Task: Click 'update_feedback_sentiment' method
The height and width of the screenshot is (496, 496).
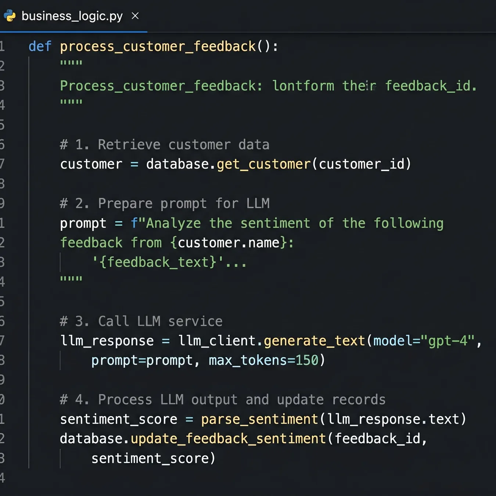Action: (x=228, y=439)
